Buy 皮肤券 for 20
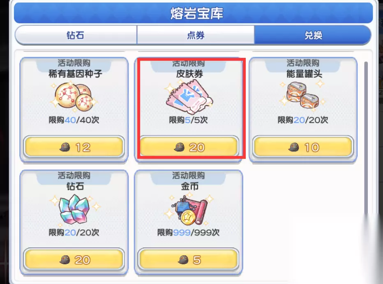This screenshot has height=284, width=383. [x=189, y=147]
